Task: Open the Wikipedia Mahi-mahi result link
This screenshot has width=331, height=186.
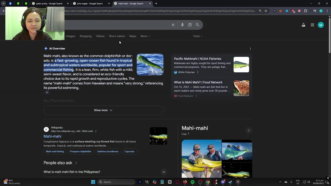Action: click(x=52, y=136)
